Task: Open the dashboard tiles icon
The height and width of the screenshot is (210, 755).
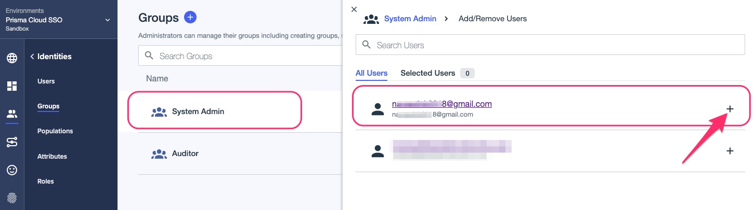Action: click(x=11, y=86)
